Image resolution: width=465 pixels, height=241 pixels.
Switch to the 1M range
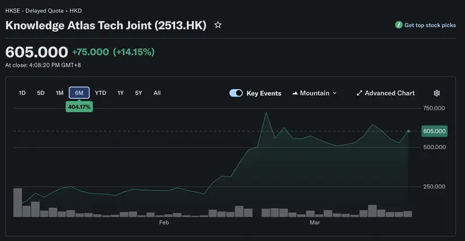59,93
